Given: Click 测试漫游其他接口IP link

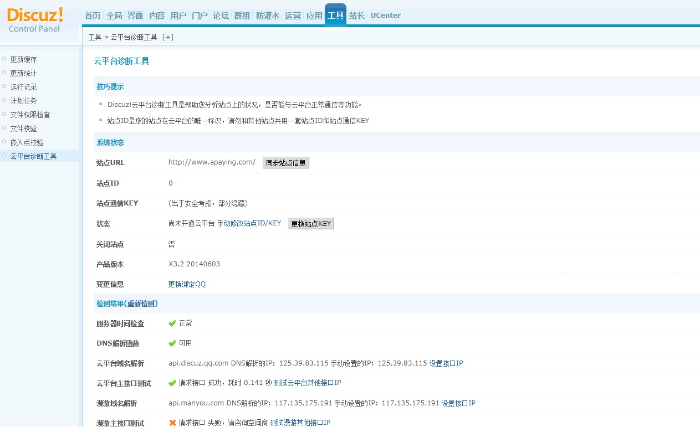Looking at the screenshot, I should [300, 423].
